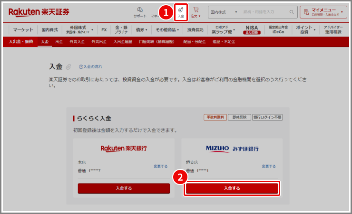Click the MIZUHO みずほ銀行 logo
The width and height of the screenshot is (352, 214).
coord(232,149)
